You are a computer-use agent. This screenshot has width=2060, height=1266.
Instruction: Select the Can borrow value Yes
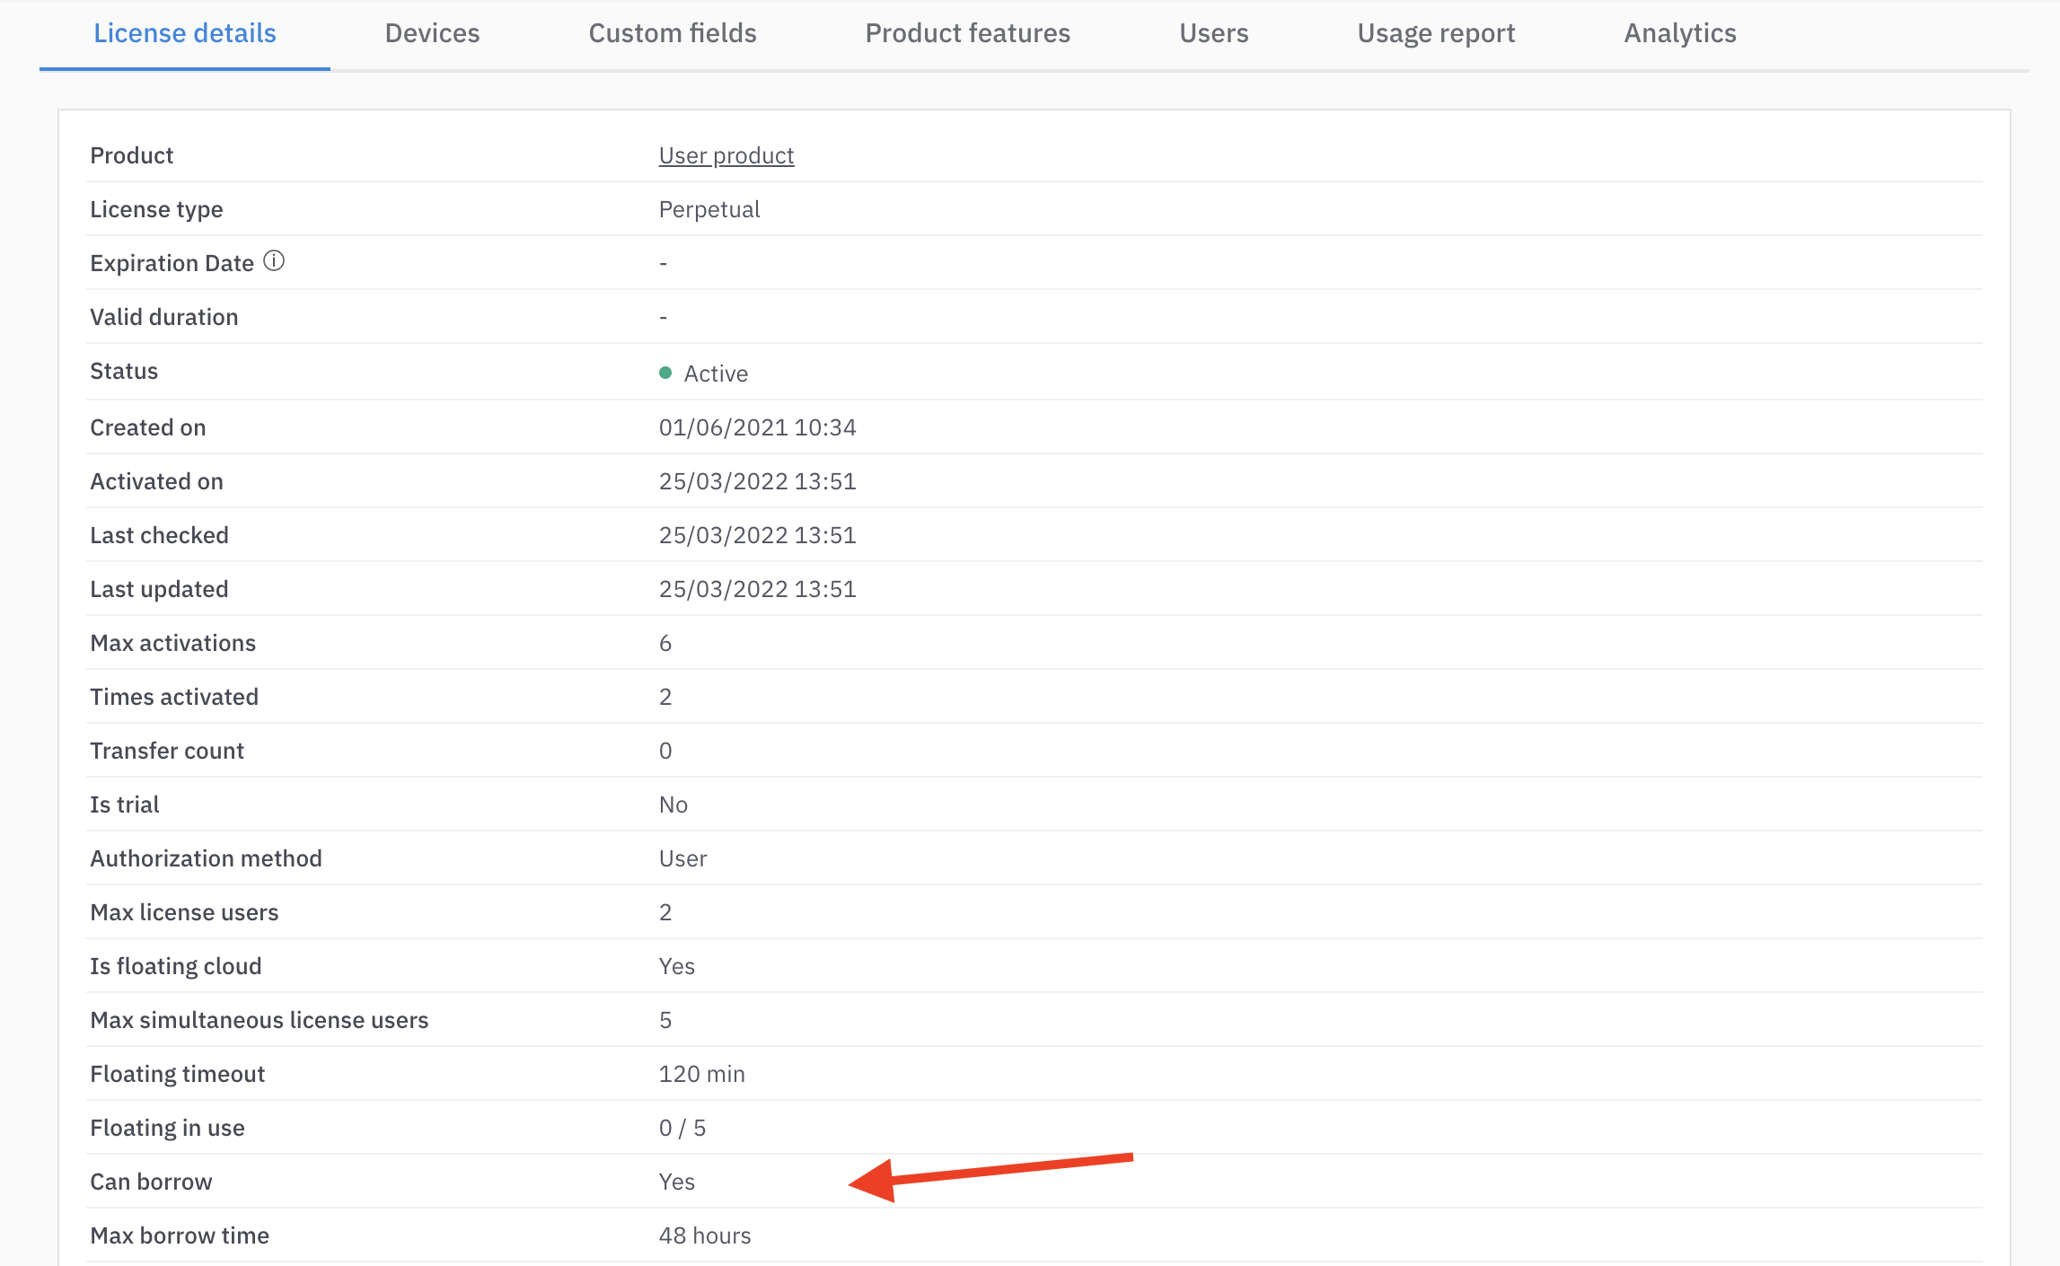click(676, 1182)
